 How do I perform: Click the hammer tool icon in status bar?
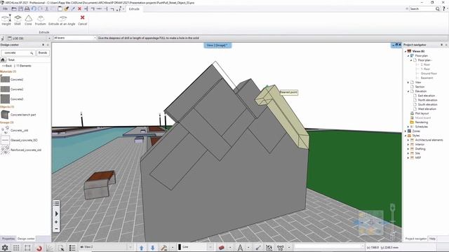(x=163, y=247)
